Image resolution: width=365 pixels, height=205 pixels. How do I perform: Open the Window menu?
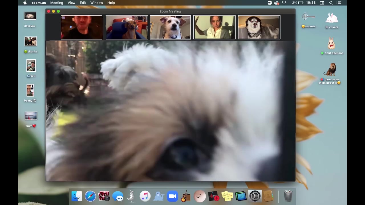coord(97,3)
